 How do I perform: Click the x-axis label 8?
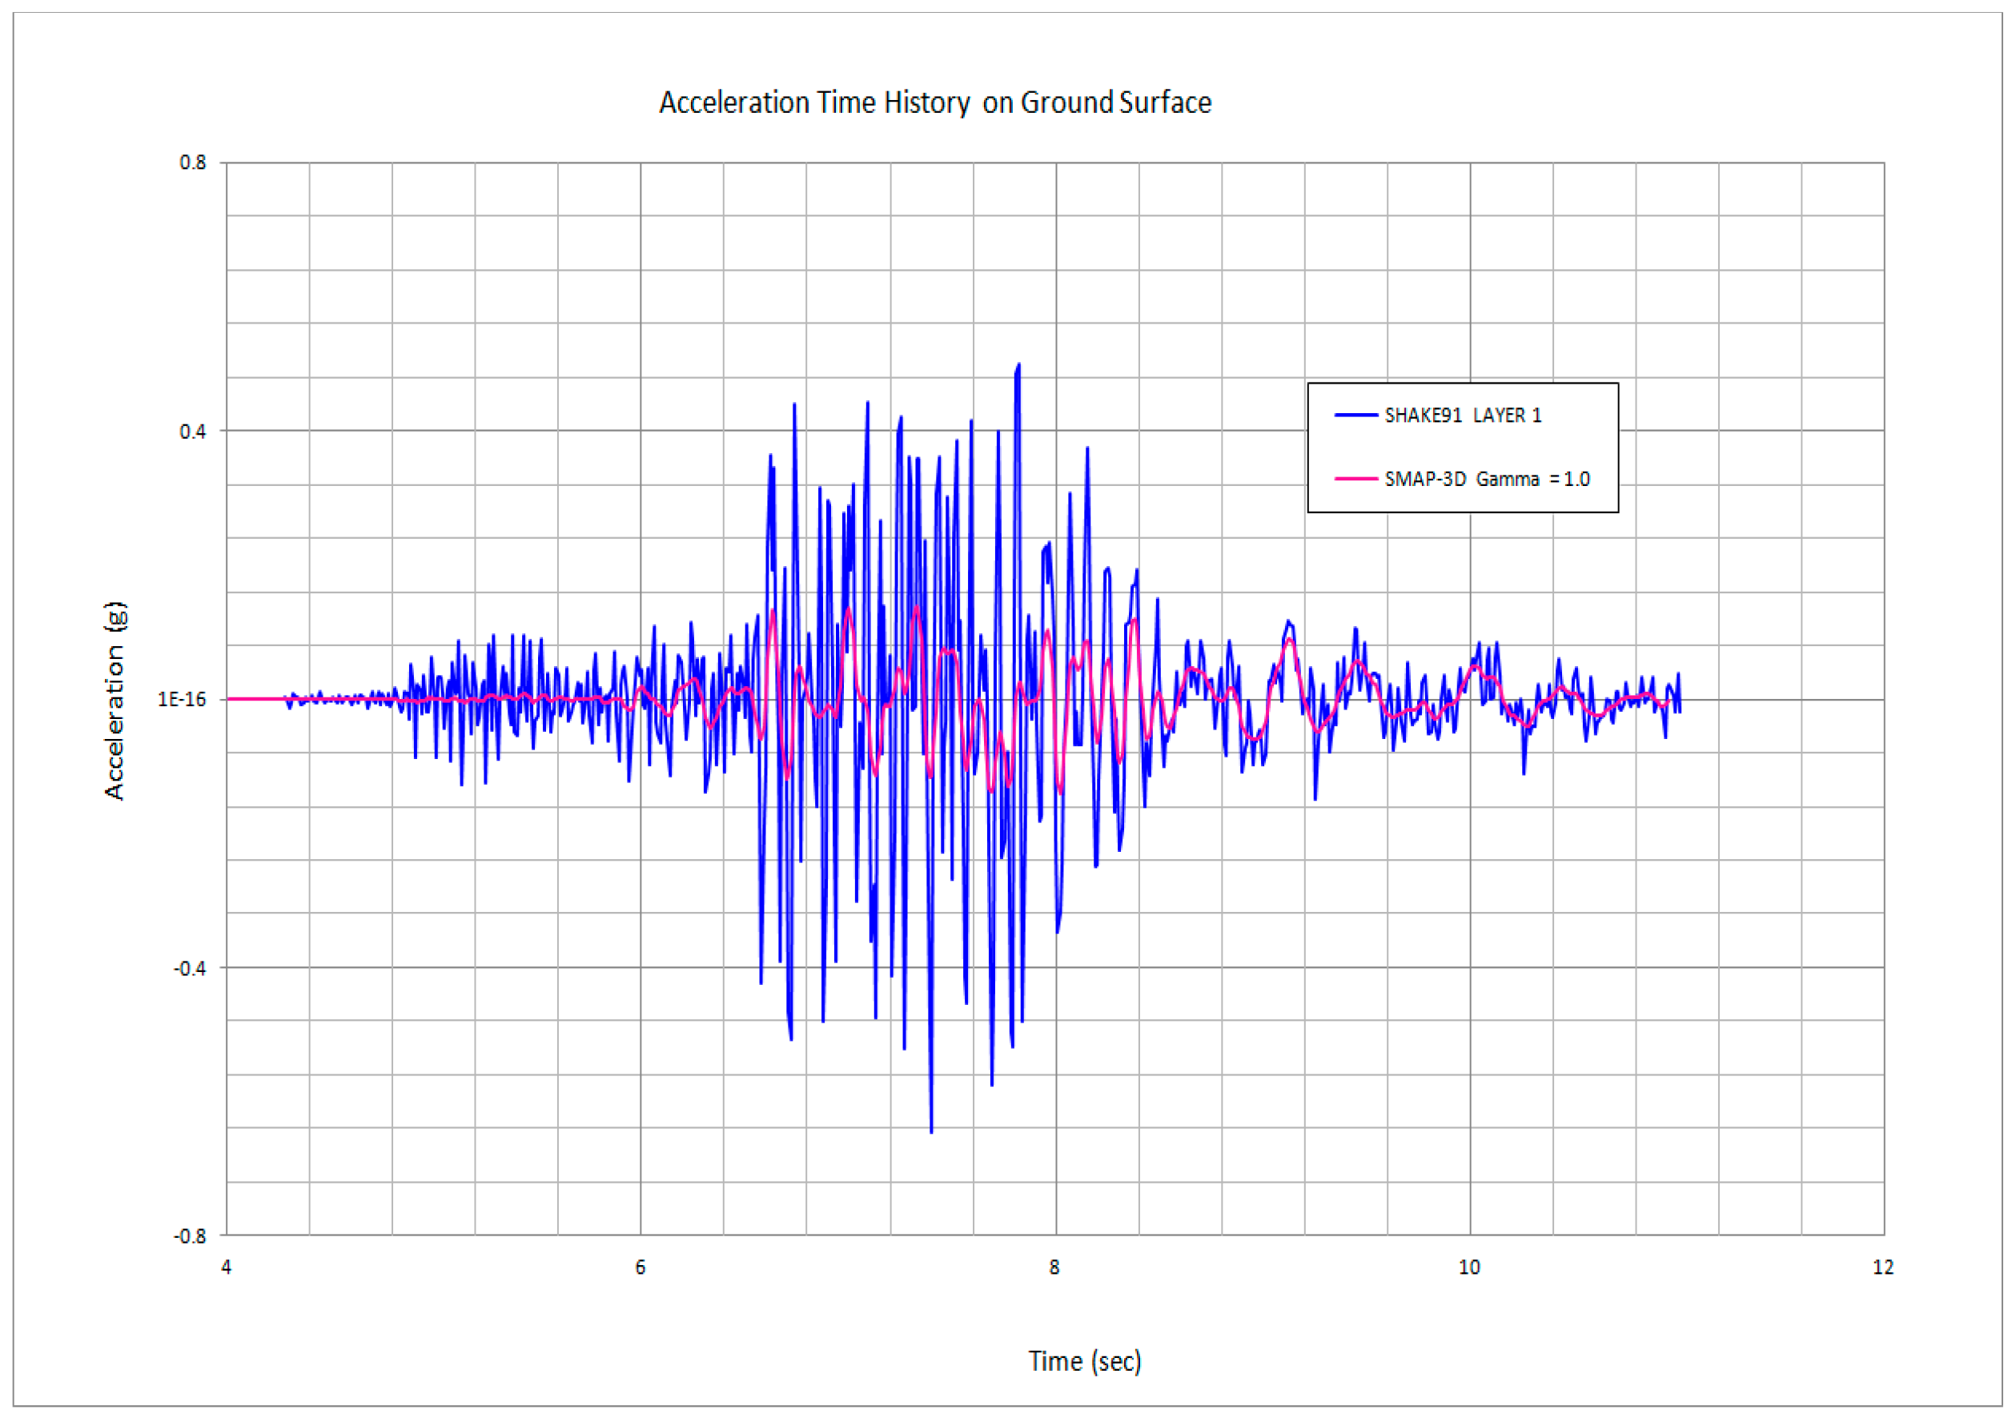1055,1267
